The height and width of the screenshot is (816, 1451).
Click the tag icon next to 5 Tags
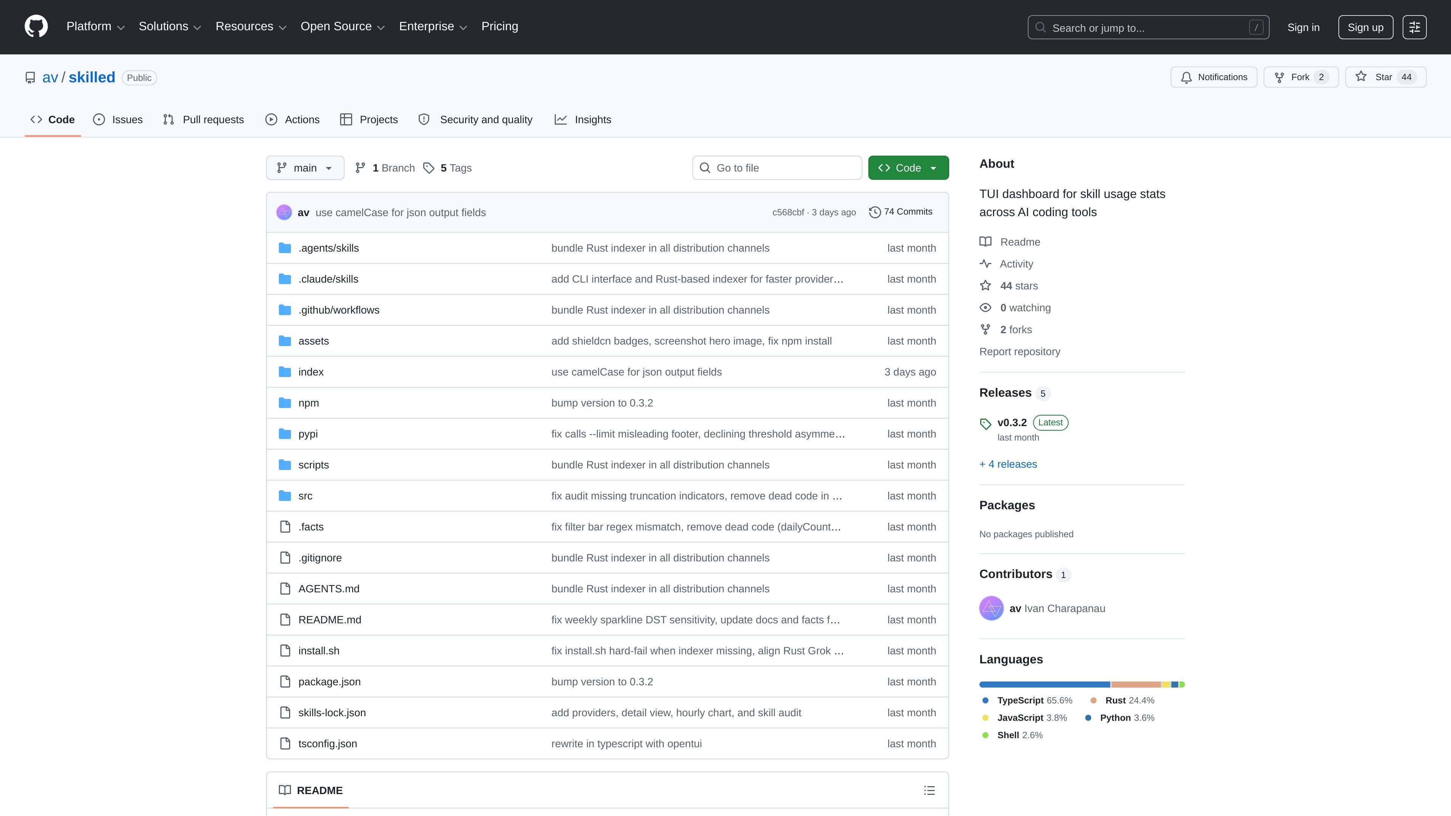(x=428, y=168)
